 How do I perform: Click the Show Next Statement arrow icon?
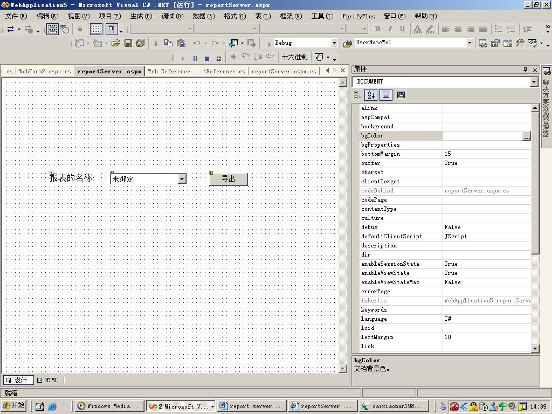pos(233,57)
